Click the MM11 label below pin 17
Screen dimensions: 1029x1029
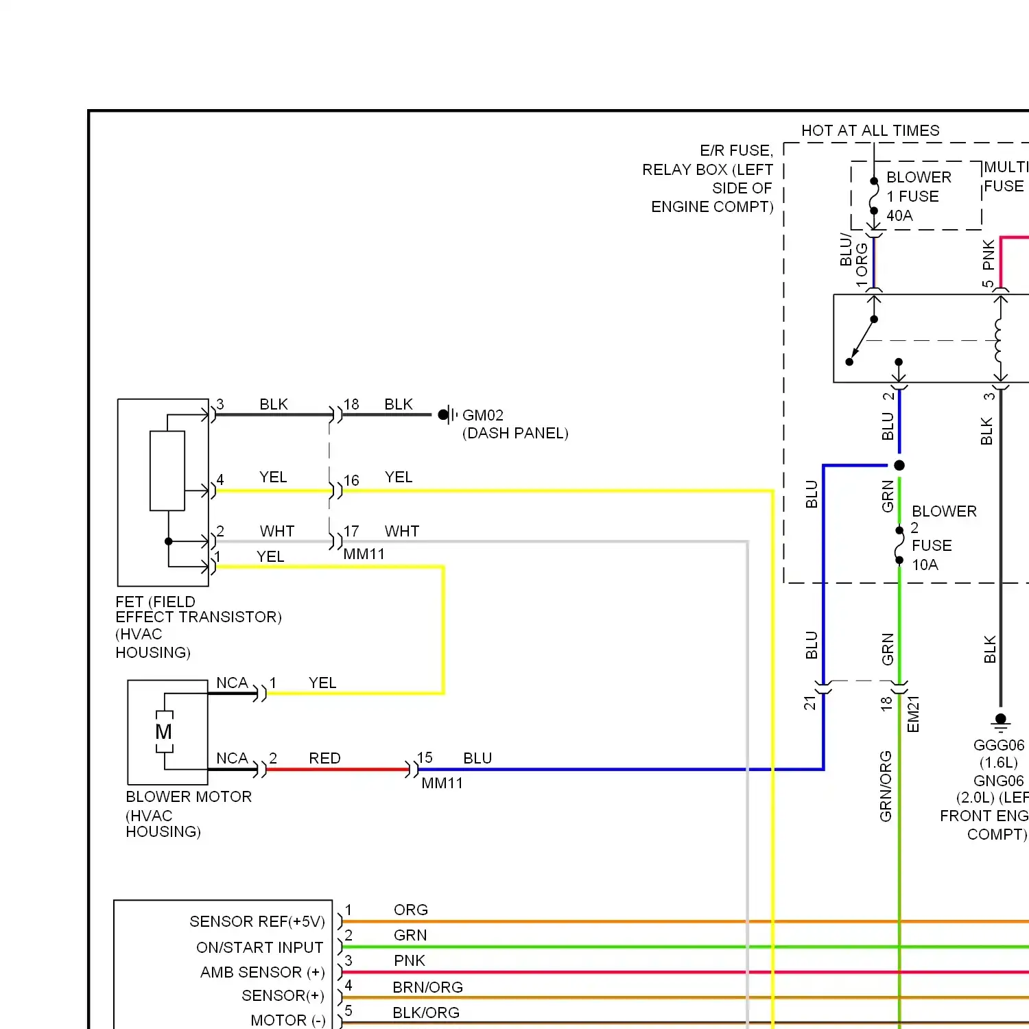point(364,554)
